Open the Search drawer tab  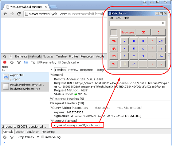[20, 132]
